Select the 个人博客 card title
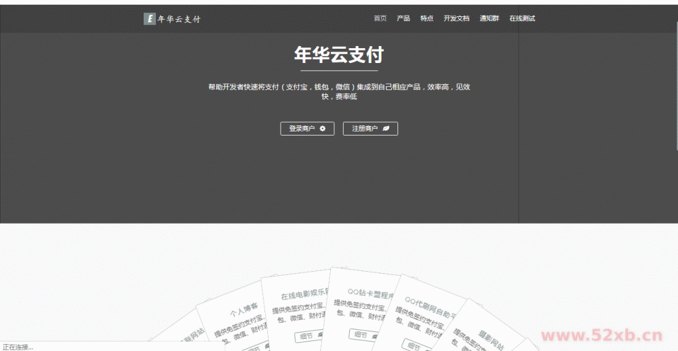678x351 pixels. point(244,310)
